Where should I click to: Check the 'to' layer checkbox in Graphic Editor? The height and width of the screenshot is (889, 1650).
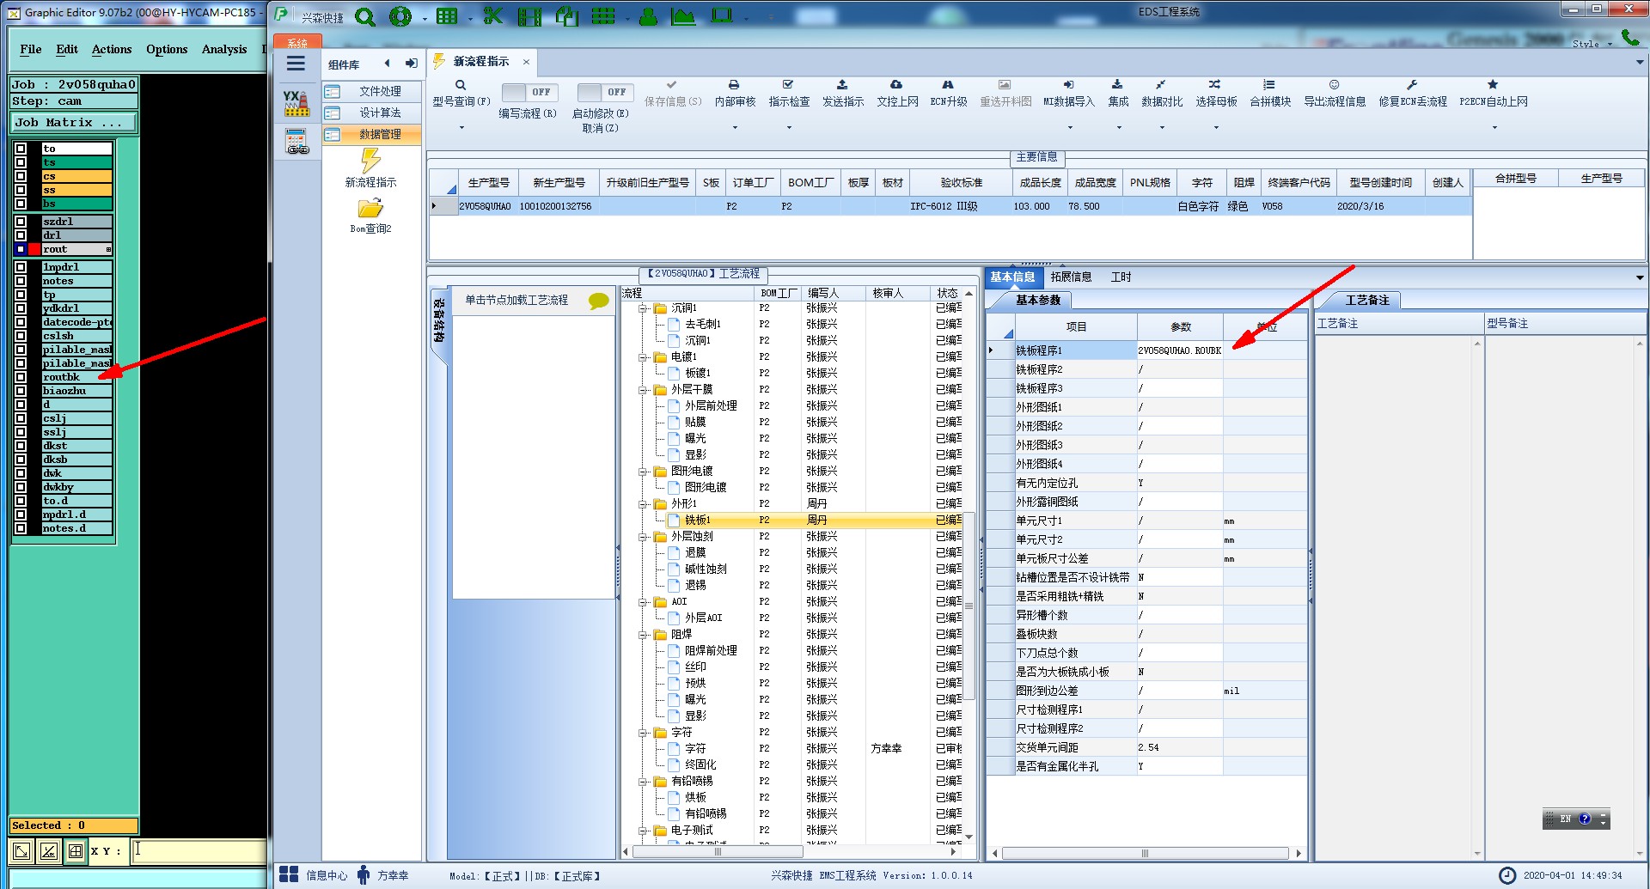pos(21,149)
